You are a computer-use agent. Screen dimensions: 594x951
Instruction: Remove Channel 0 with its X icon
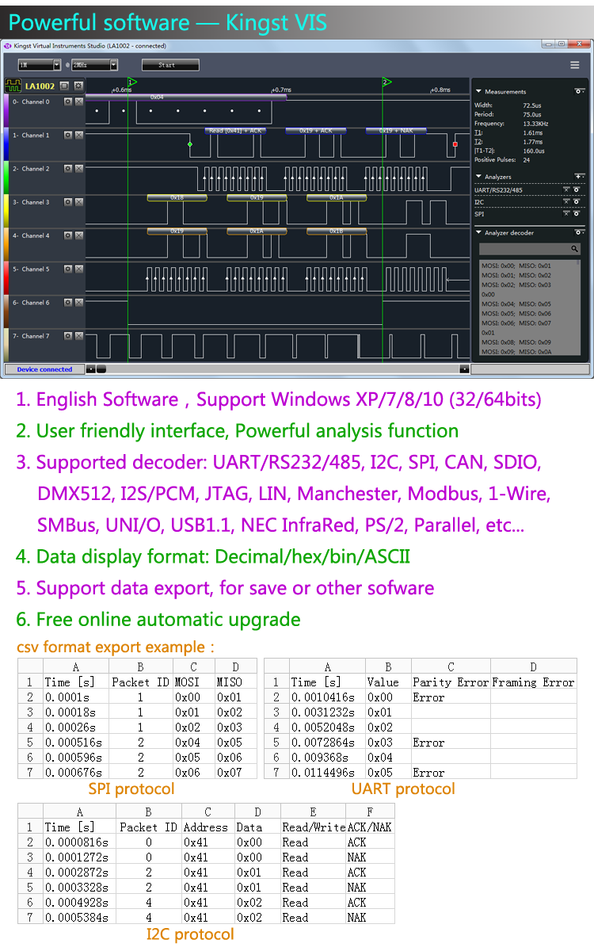click(x=78, y=102)
